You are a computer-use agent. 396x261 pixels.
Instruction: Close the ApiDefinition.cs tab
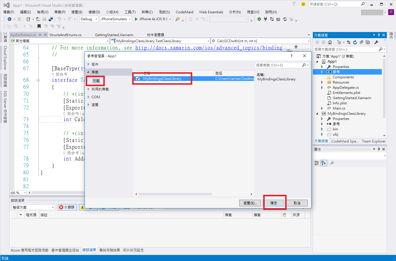(x=45, y=35)
